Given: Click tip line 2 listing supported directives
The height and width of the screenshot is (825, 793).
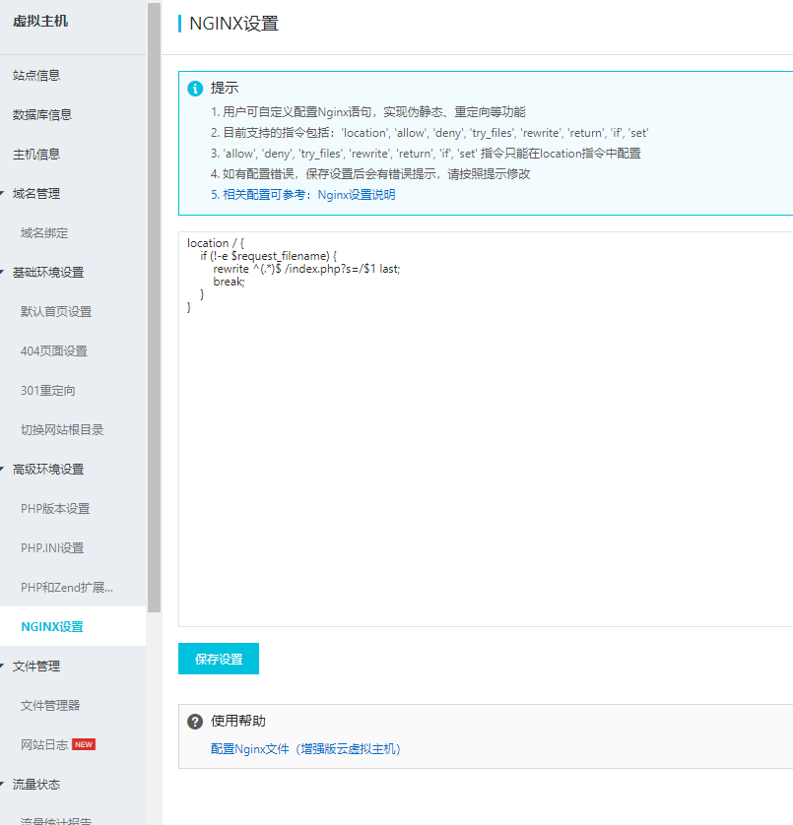Looking at the screenshot, I should pos(430,133).
